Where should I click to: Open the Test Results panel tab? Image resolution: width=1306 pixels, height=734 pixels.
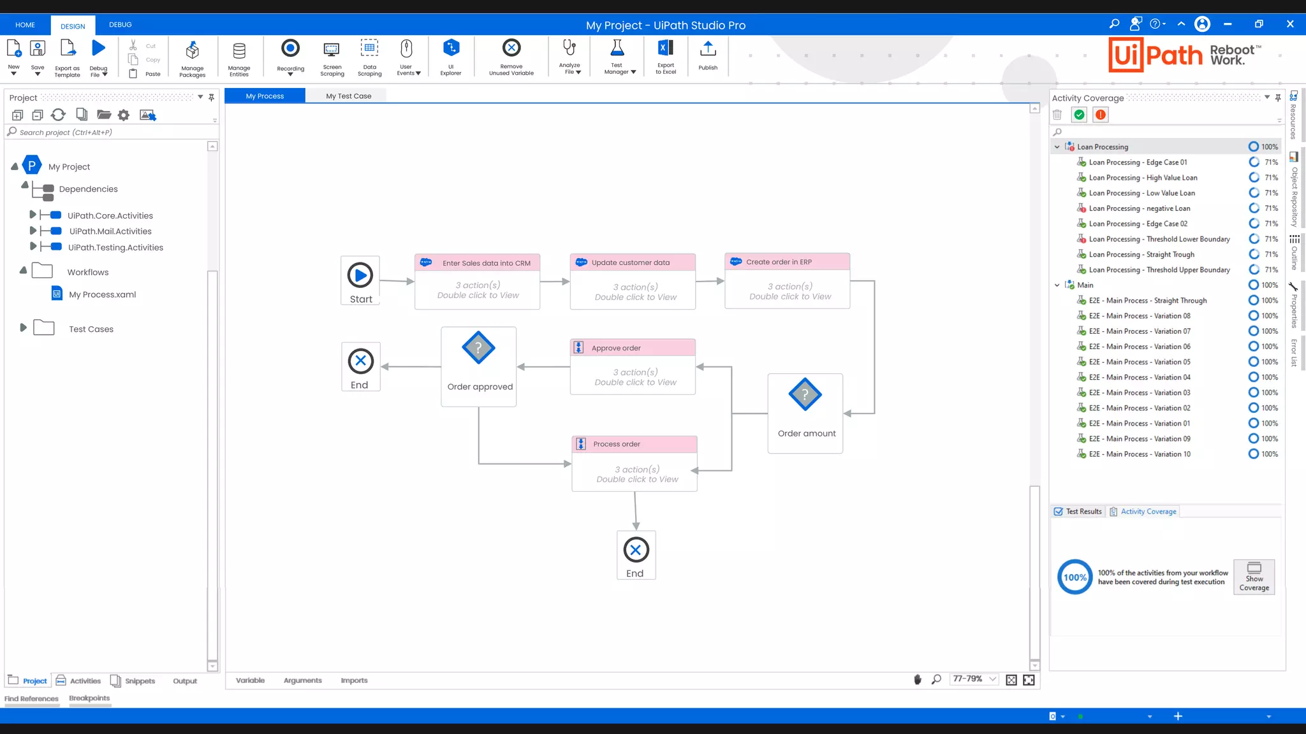pyautogui.click(x=1078, y=512)
